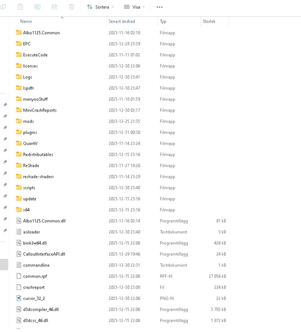Click Albo1125.Common.dll file icon

click(19, 220)
